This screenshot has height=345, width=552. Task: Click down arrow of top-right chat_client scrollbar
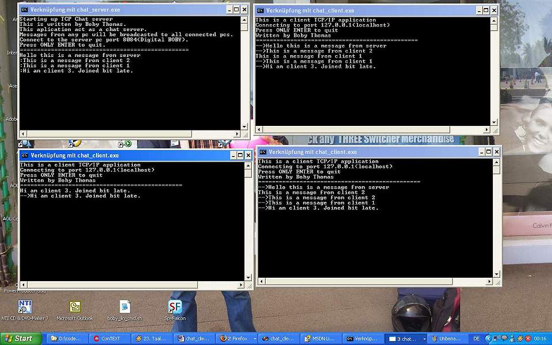click(494, 122)
